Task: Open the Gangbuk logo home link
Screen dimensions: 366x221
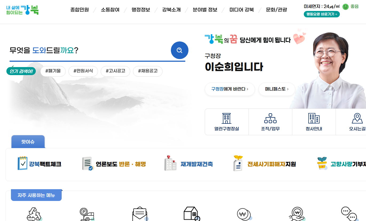Action: 22,10
